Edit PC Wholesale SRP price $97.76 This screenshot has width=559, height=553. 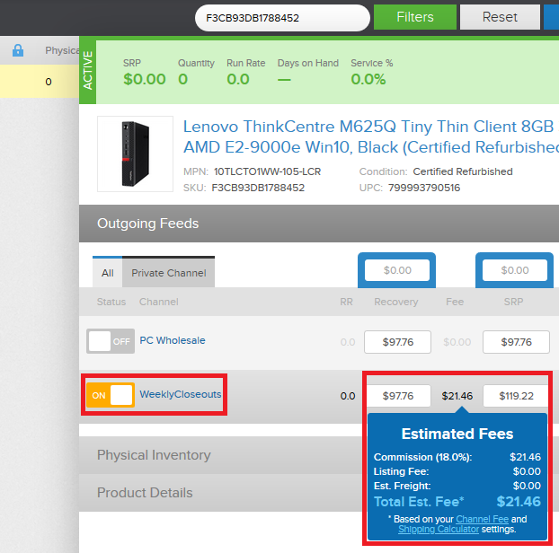coord(516,342)
